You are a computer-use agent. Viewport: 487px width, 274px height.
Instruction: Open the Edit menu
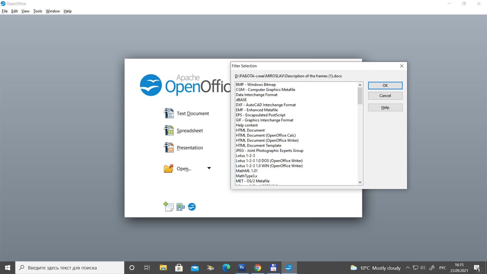(14, 11)
